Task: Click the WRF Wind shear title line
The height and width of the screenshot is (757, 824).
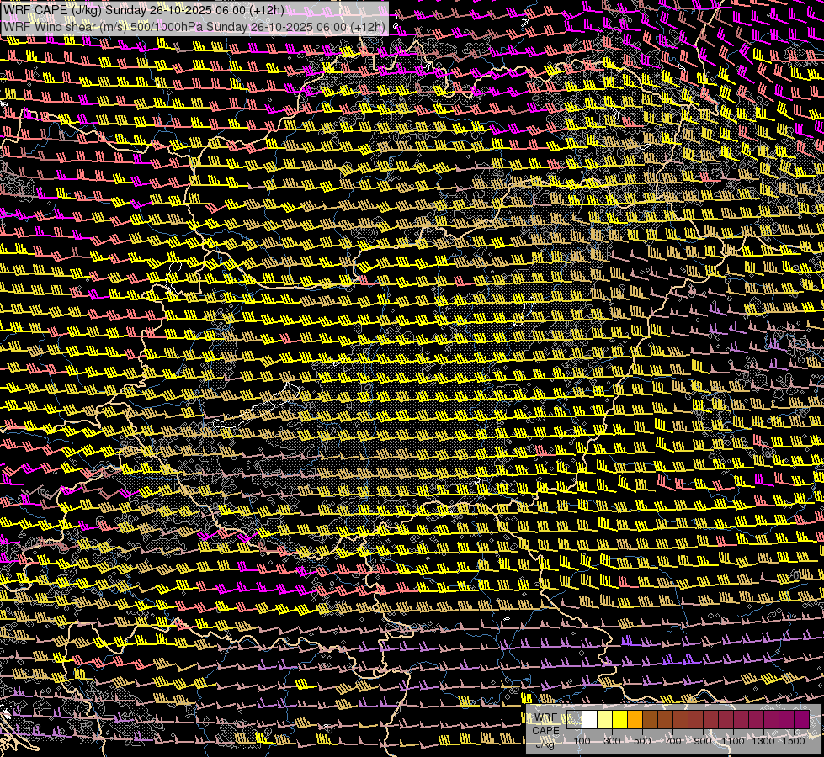Action: [x=194, y=26]
